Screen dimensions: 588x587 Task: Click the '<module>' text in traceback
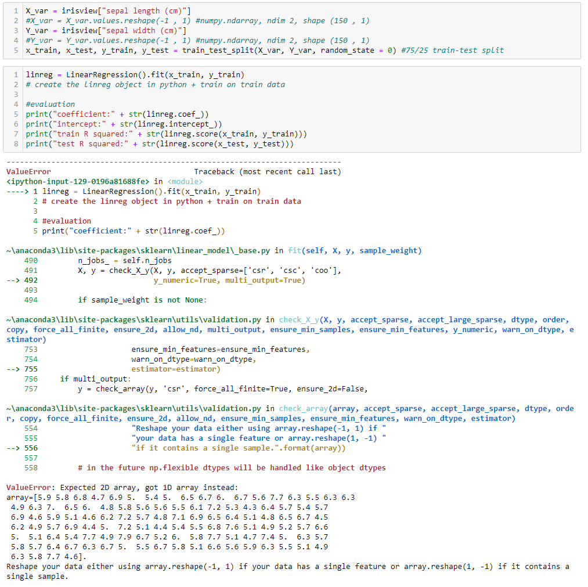(x=185, y=182)
